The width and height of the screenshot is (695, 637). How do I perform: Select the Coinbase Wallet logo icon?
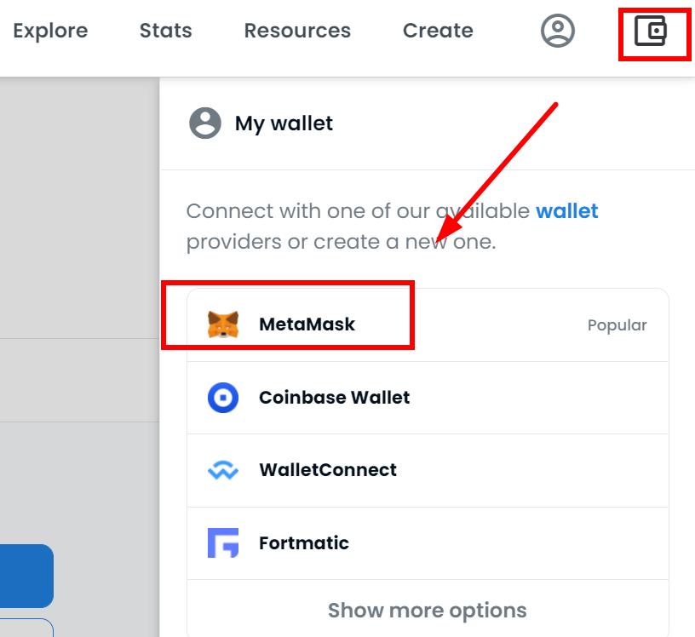[223, 398]
